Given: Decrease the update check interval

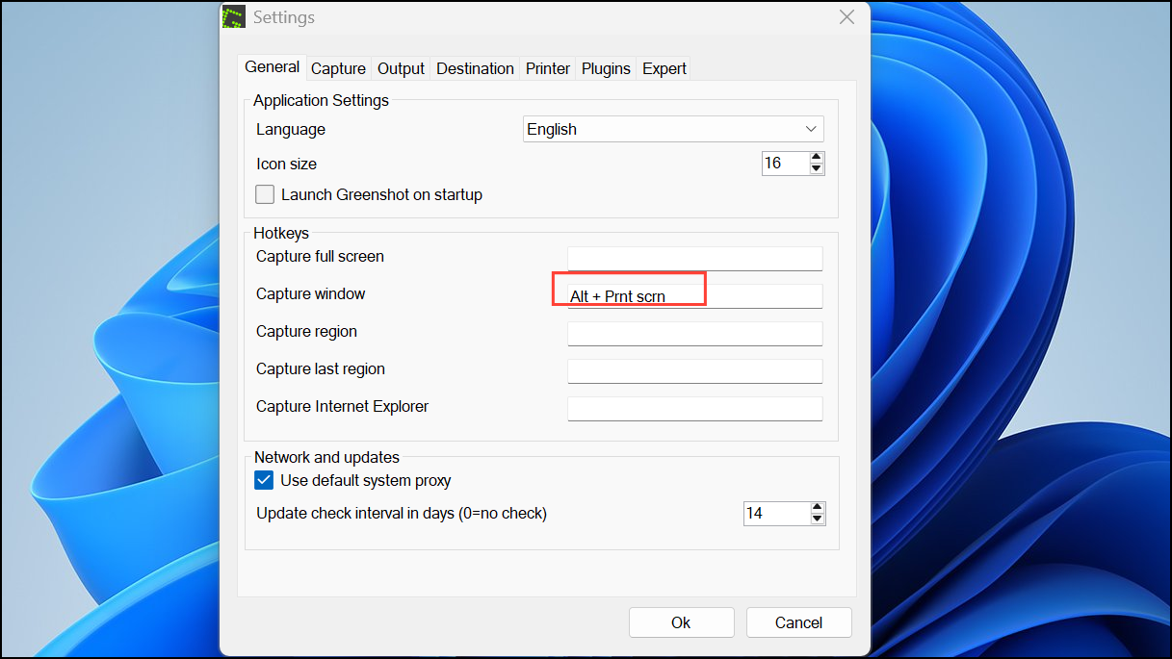Looking at the screenshot, I should point(818,520).
